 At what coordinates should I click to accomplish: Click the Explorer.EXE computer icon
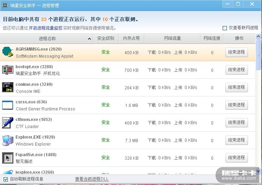(7, 140)
